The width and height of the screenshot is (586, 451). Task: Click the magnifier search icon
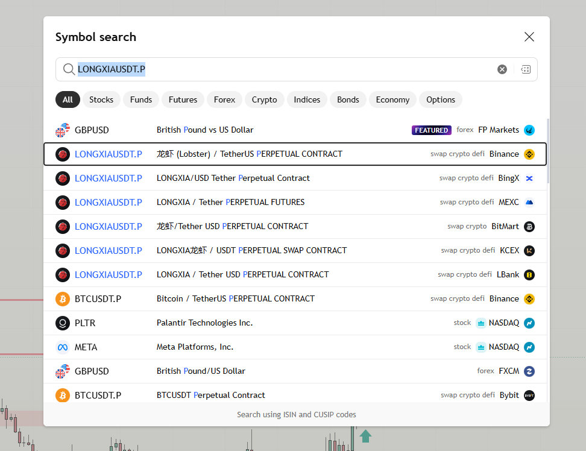[69, 69]
